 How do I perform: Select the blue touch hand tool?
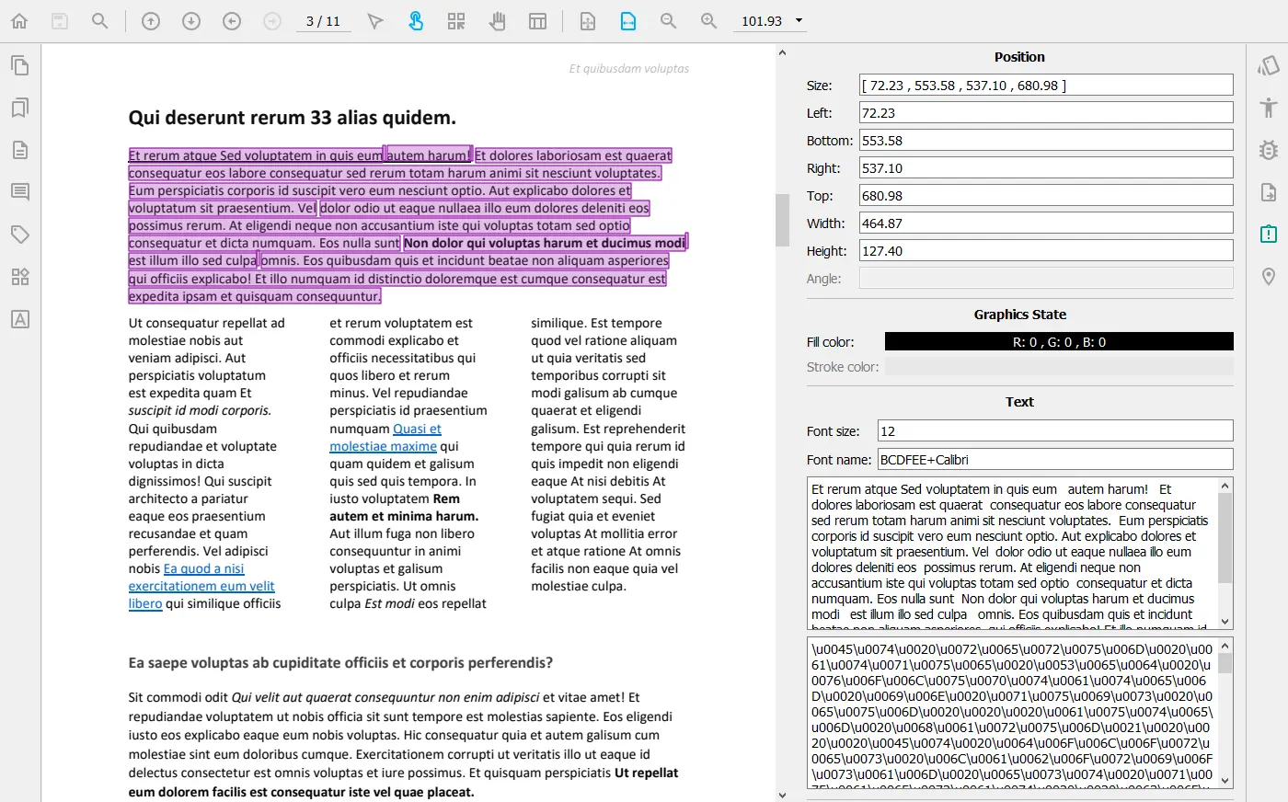pos(416,21)
